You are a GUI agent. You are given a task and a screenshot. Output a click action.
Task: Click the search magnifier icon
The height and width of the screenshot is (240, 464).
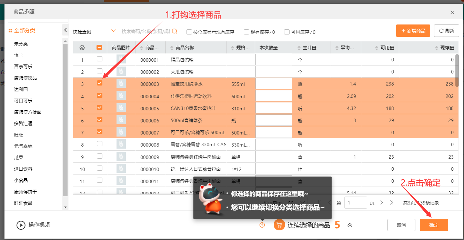(175, 31)
